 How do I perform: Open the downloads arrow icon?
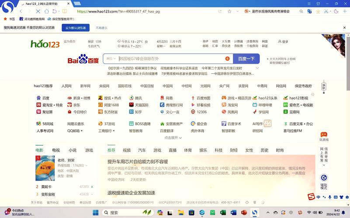click(318, 11)
